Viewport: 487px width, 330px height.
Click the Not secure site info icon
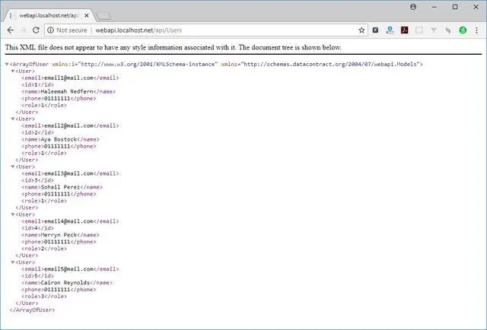[50, 30]
